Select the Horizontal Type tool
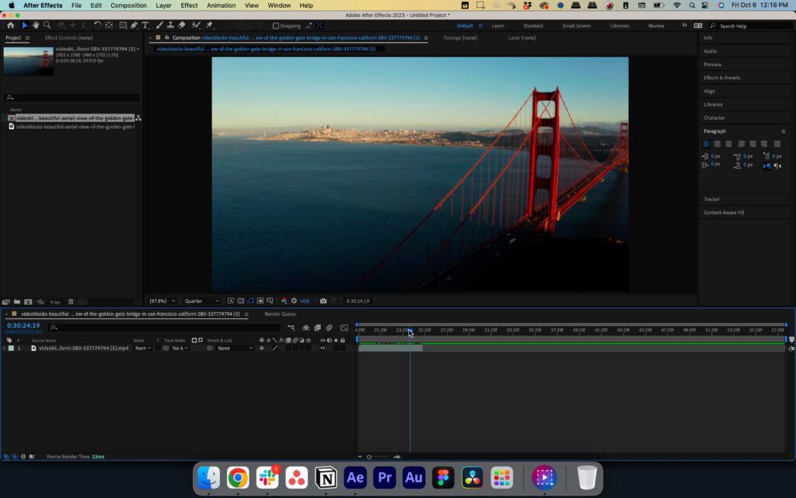The height and width of the screenshot is (498, 796). 145,25
